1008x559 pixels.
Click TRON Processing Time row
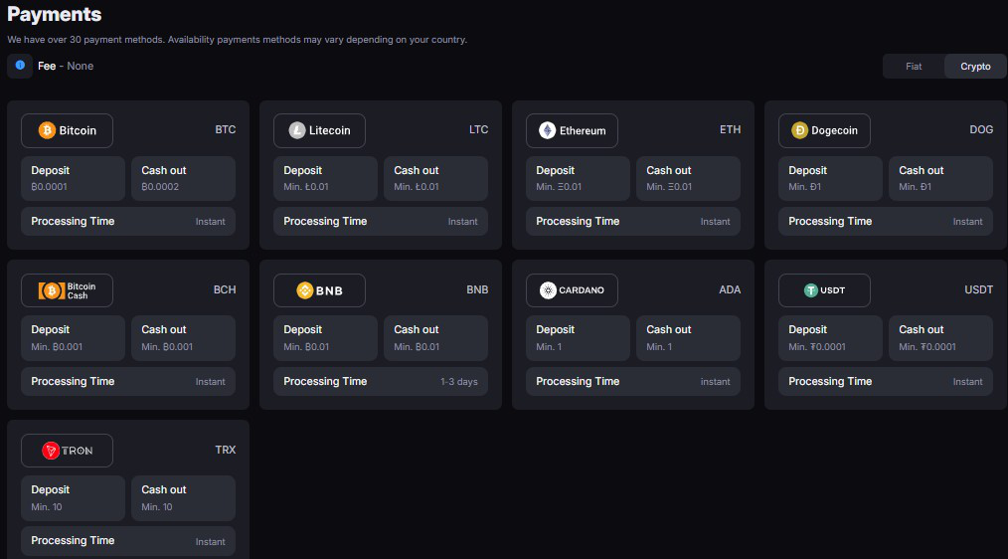(x=128, y=541)
